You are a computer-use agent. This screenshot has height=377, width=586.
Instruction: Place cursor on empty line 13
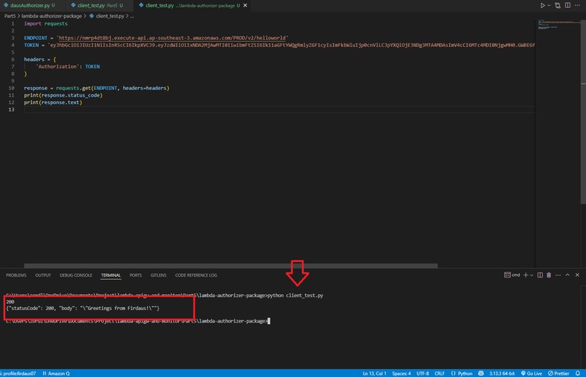(279, 110)
